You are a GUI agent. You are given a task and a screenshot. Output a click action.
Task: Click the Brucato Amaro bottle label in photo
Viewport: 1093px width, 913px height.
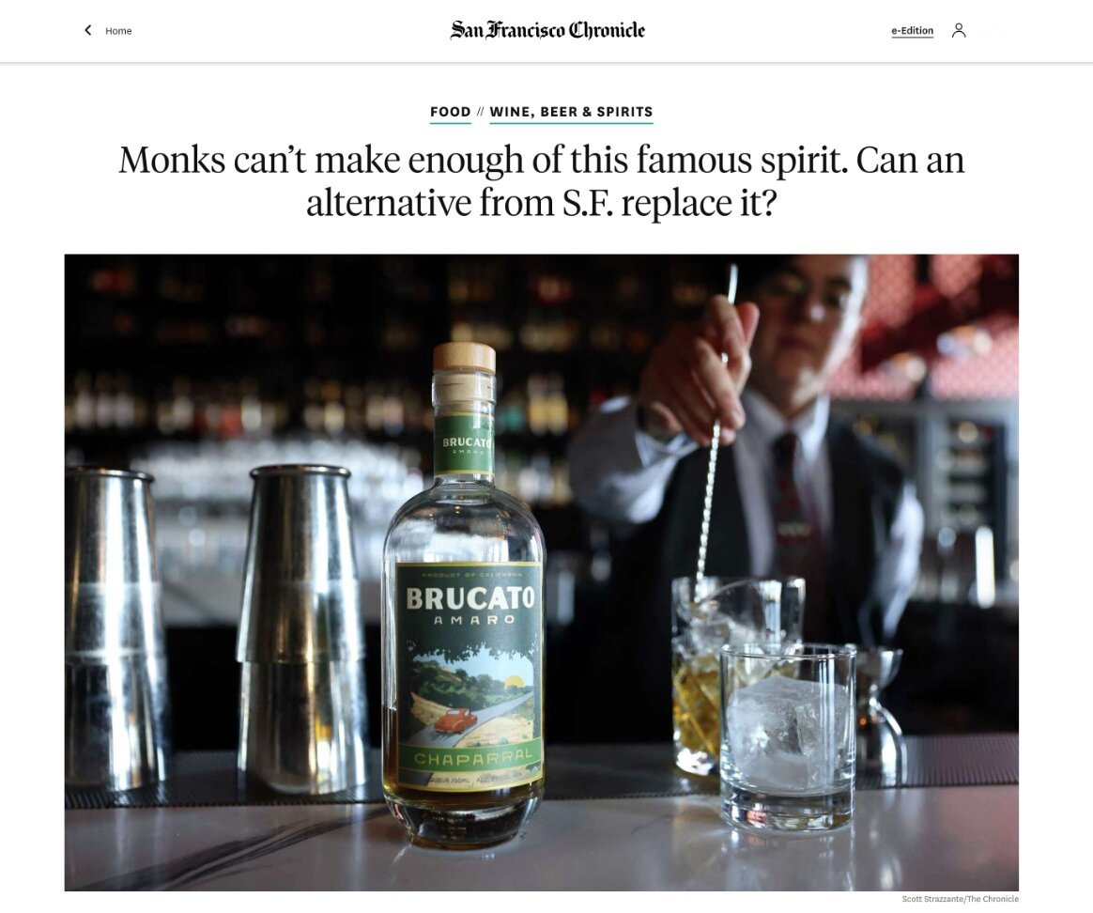pos(470,673)
